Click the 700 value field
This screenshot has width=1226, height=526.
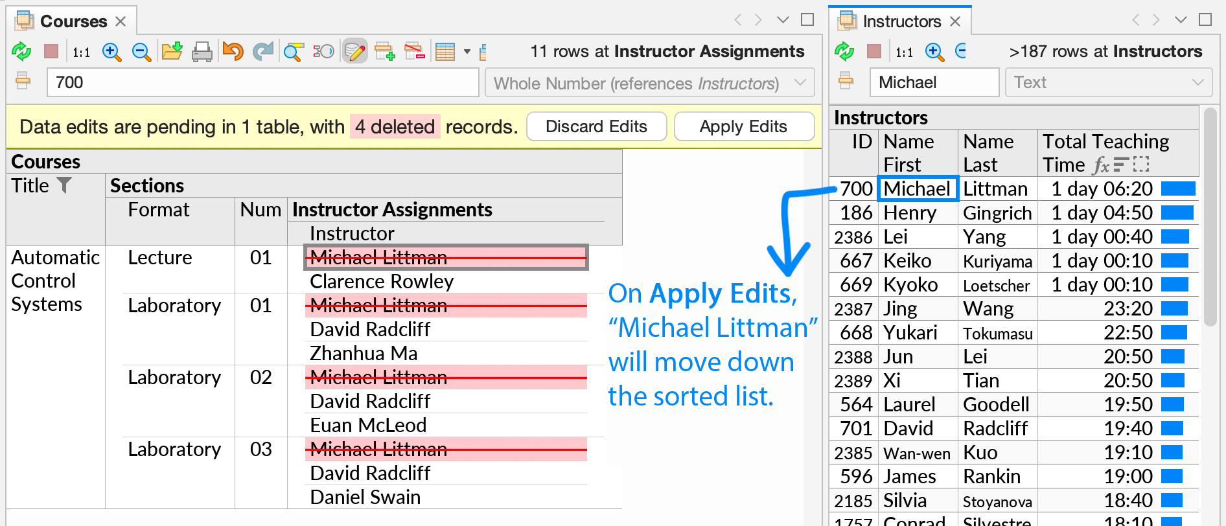click(262, 82)
